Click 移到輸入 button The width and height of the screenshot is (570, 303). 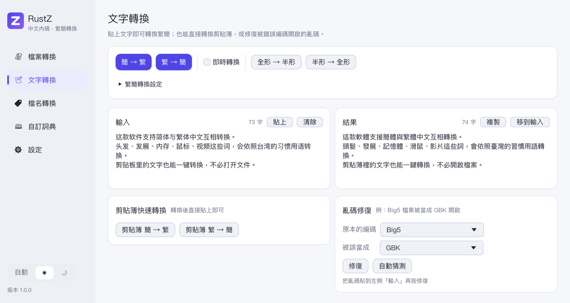530,122
